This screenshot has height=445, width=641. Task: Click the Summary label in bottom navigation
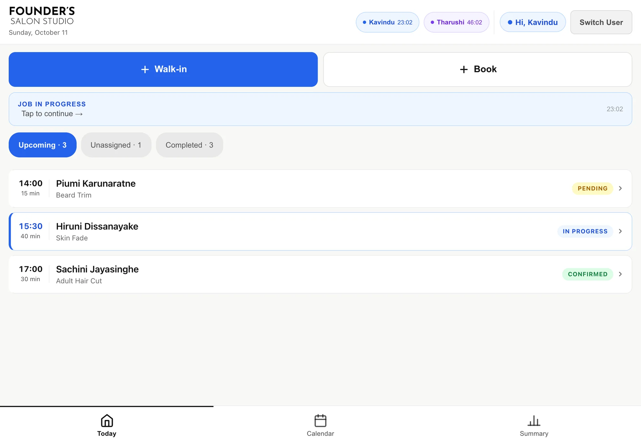click(x=534, y=433)
